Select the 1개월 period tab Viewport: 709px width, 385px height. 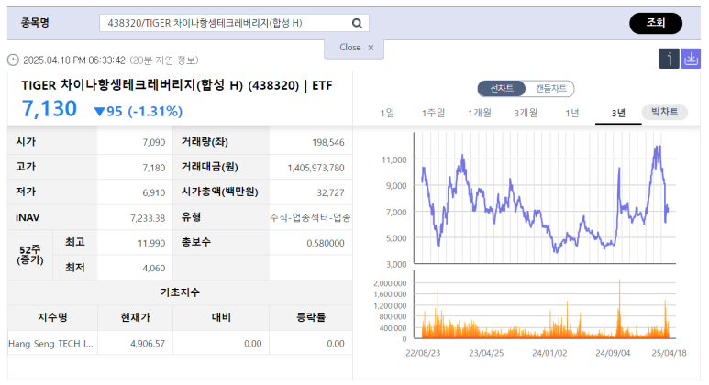point(480,113)
